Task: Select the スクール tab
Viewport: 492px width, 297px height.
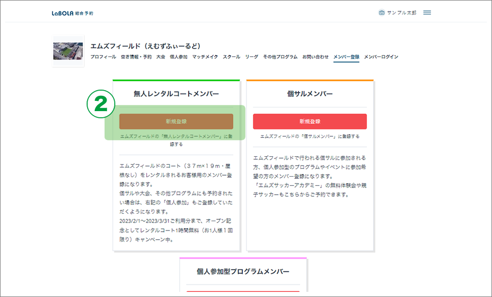Action: tap(231, 57)
